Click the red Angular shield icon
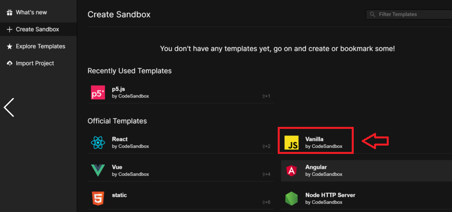The width and height of the screenshot is (452, 212). (292, 171)
